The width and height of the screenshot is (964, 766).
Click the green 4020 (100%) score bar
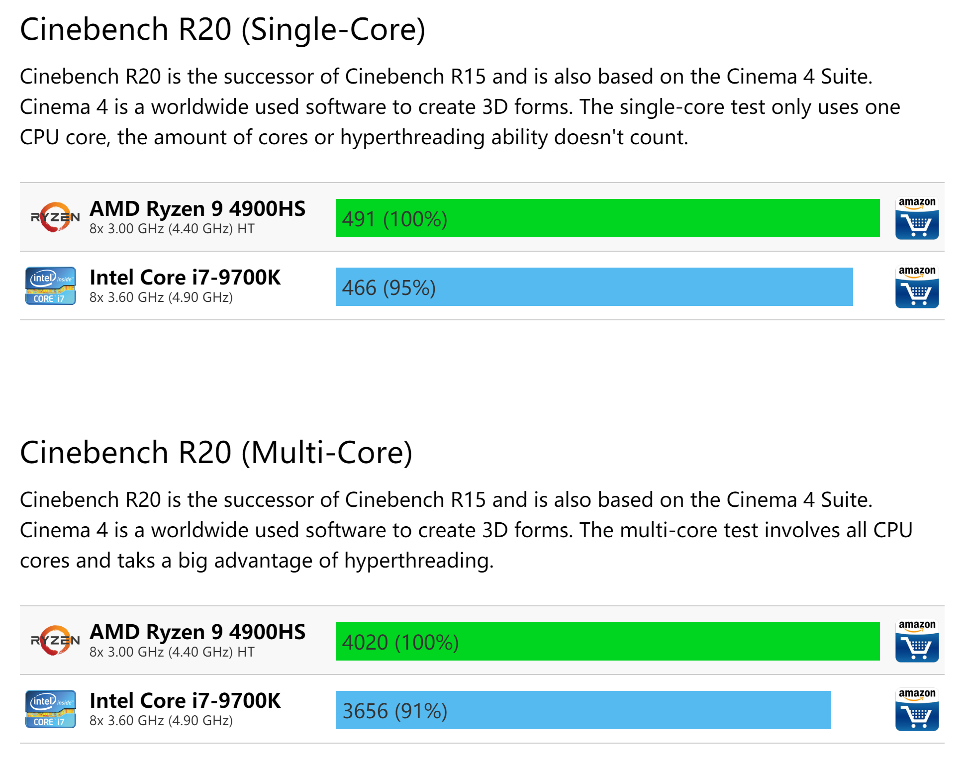coord(607,642)
